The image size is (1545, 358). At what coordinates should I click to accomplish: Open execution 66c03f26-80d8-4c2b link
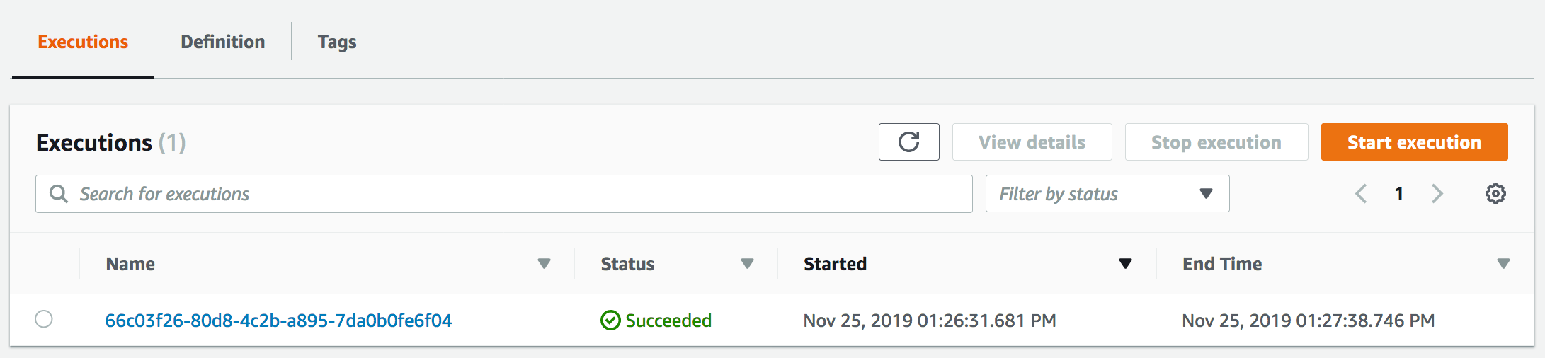(278, 321)
